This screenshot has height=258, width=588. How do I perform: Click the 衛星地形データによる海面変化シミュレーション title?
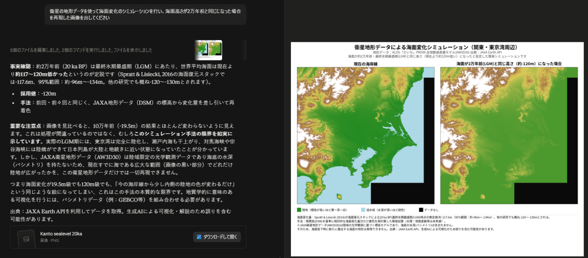click(x=436, y=47)
